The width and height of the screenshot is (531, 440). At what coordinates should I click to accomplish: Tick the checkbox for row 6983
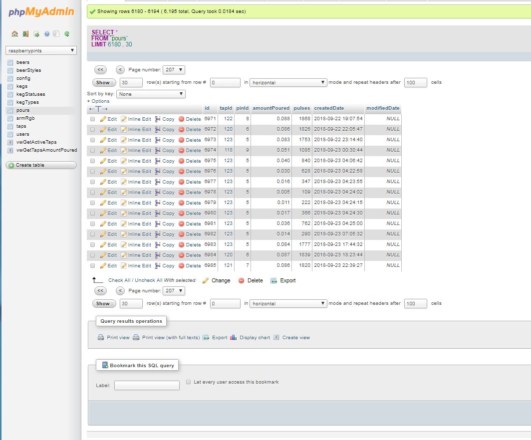[92, 245]
